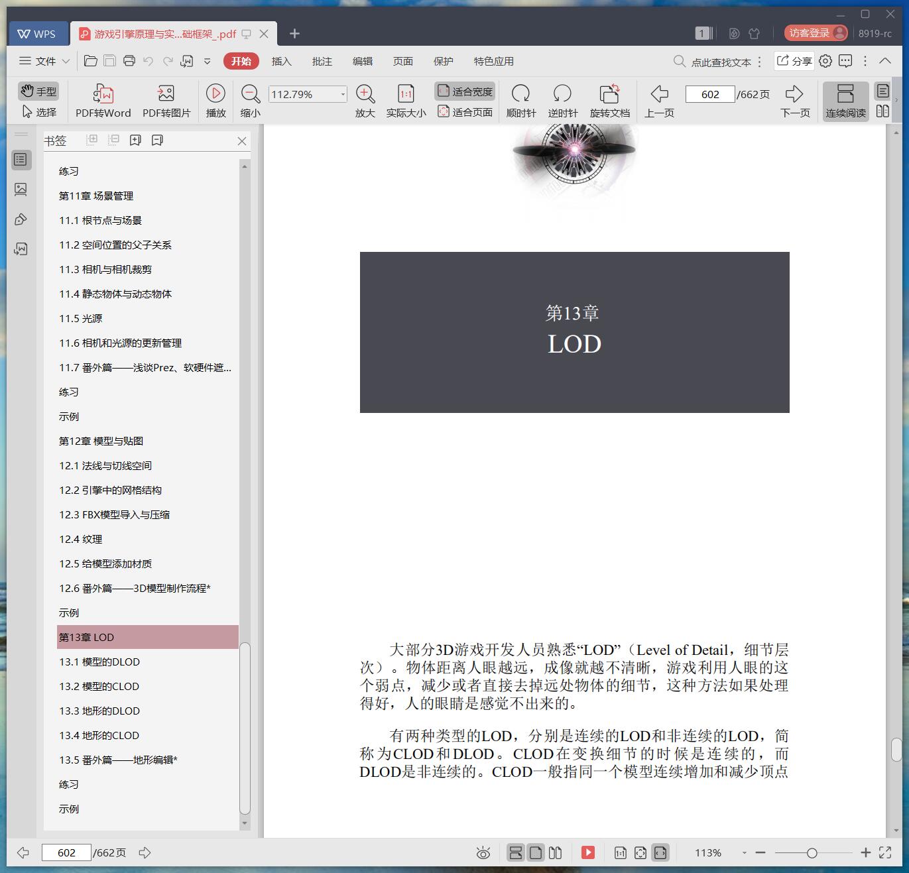Click the Open file folder icon
Image resolution: width=909 pixels, height=873 pixels.
[x=91, y=61]
